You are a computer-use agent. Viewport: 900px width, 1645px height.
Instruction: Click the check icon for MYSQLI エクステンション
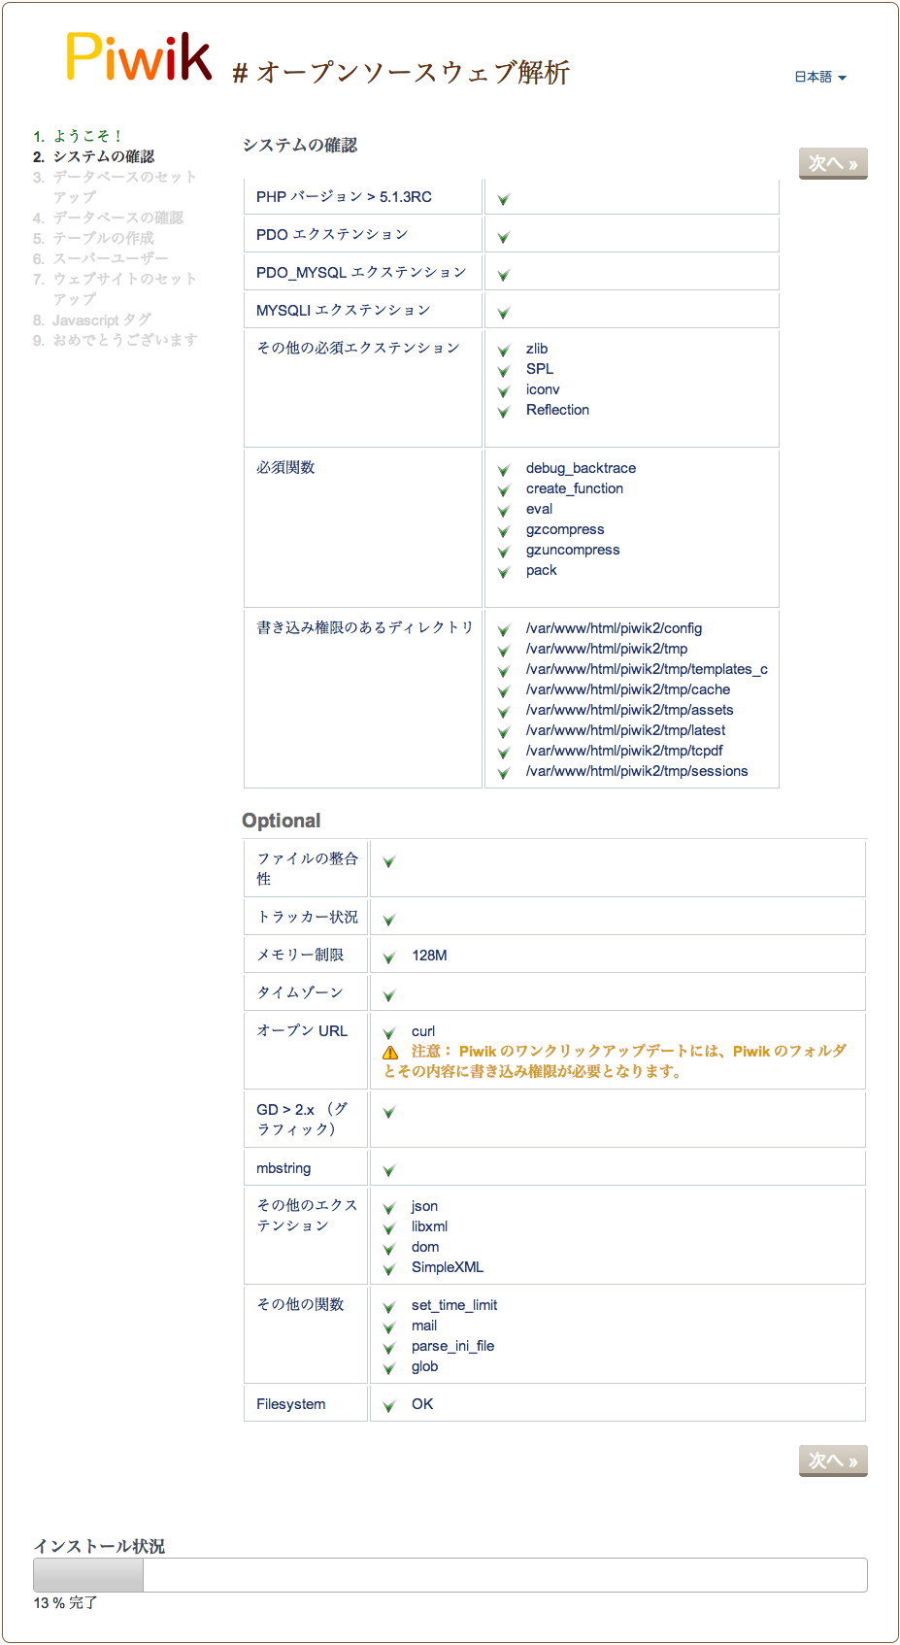504,313
